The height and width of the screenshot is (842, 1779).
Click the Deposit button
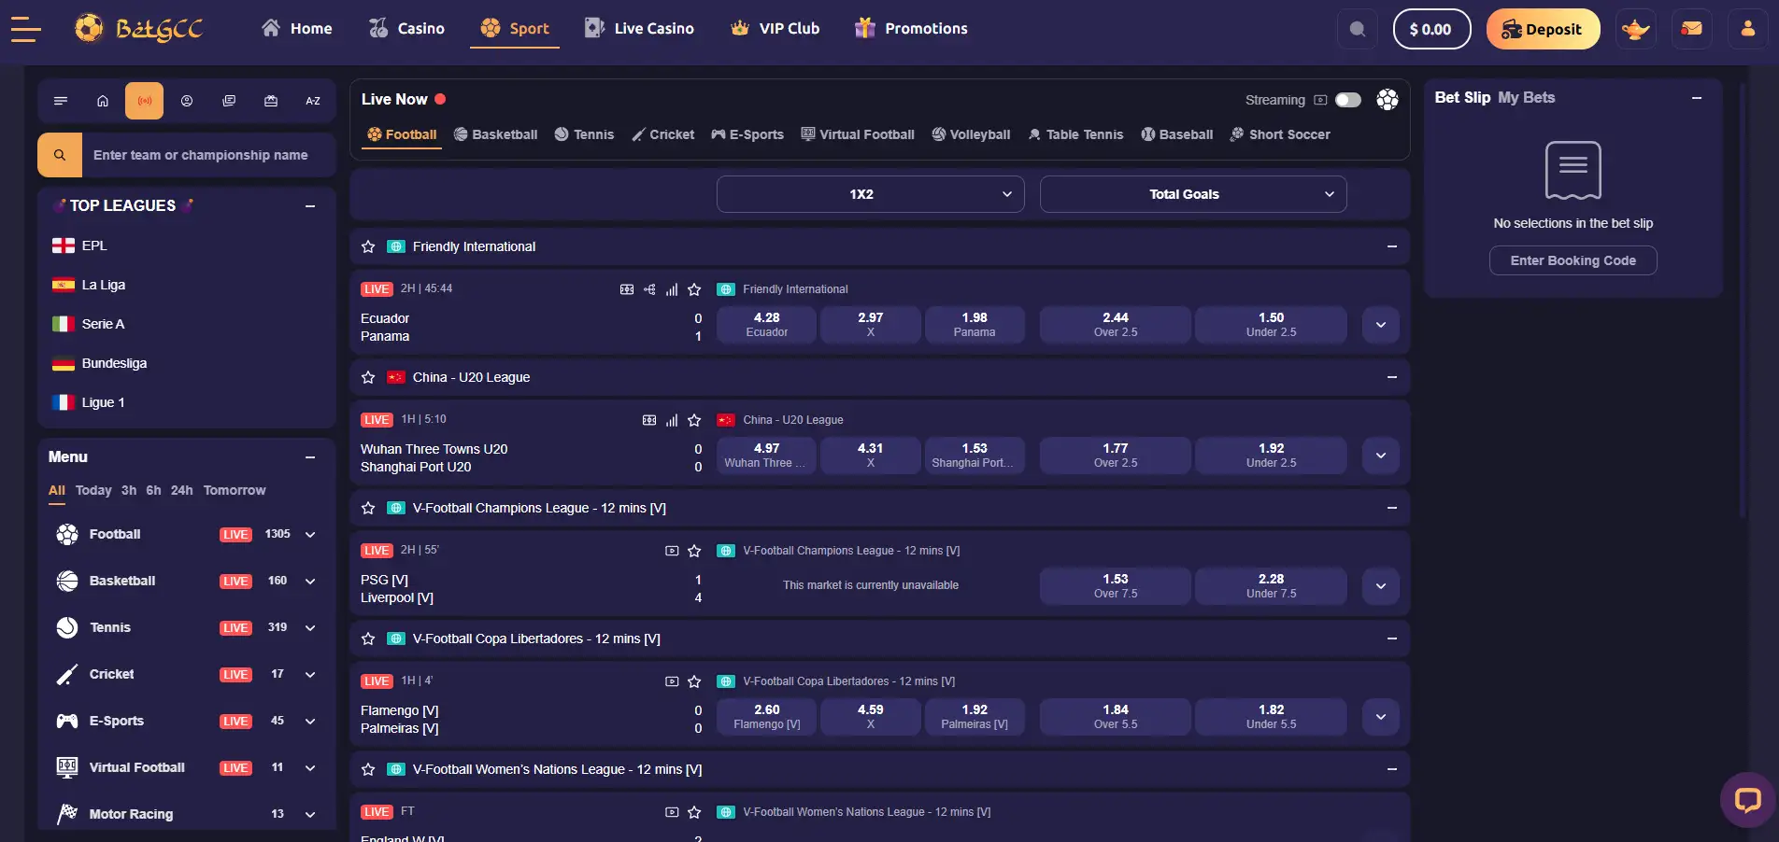click(x=1544, y=29)
